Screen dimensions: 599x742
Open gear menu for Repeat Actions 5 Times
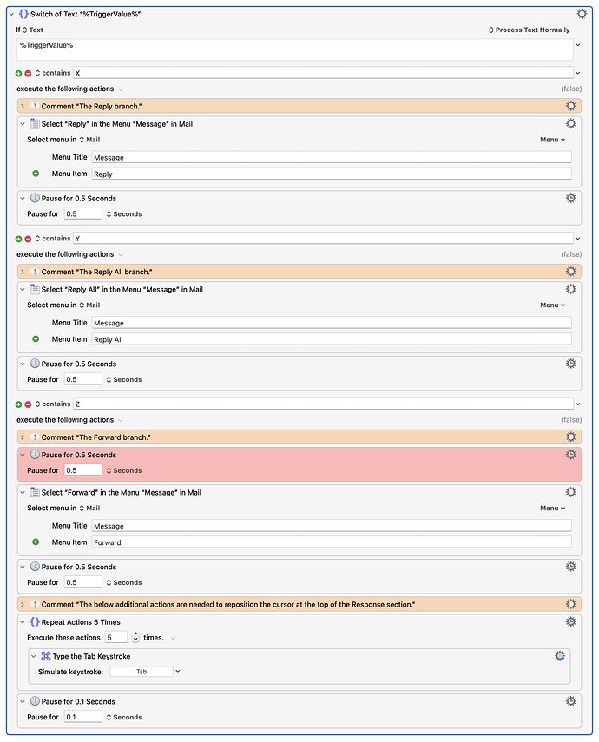570,621
